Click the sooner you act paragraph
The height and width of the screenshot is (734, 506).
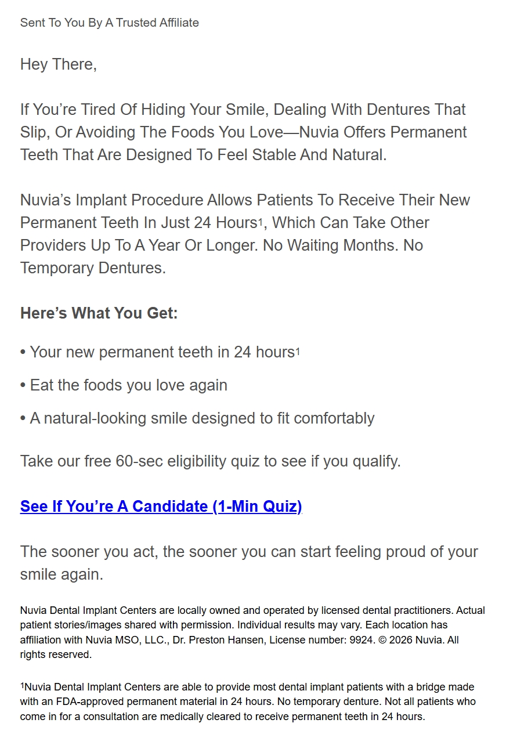[x=250, y=563]
